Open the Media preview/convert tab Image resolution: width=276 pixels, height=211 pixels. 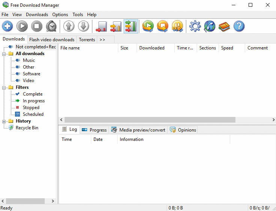(x=138, y=130)
